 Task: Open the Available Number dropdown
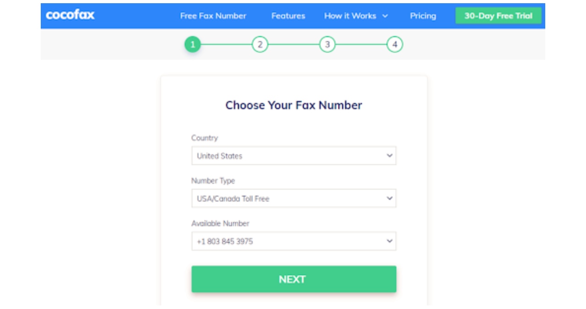point(293,241)
